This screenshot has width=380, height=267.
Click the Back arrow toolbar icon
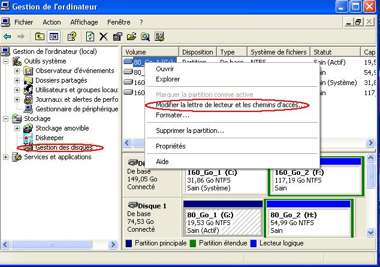(8, 37)
